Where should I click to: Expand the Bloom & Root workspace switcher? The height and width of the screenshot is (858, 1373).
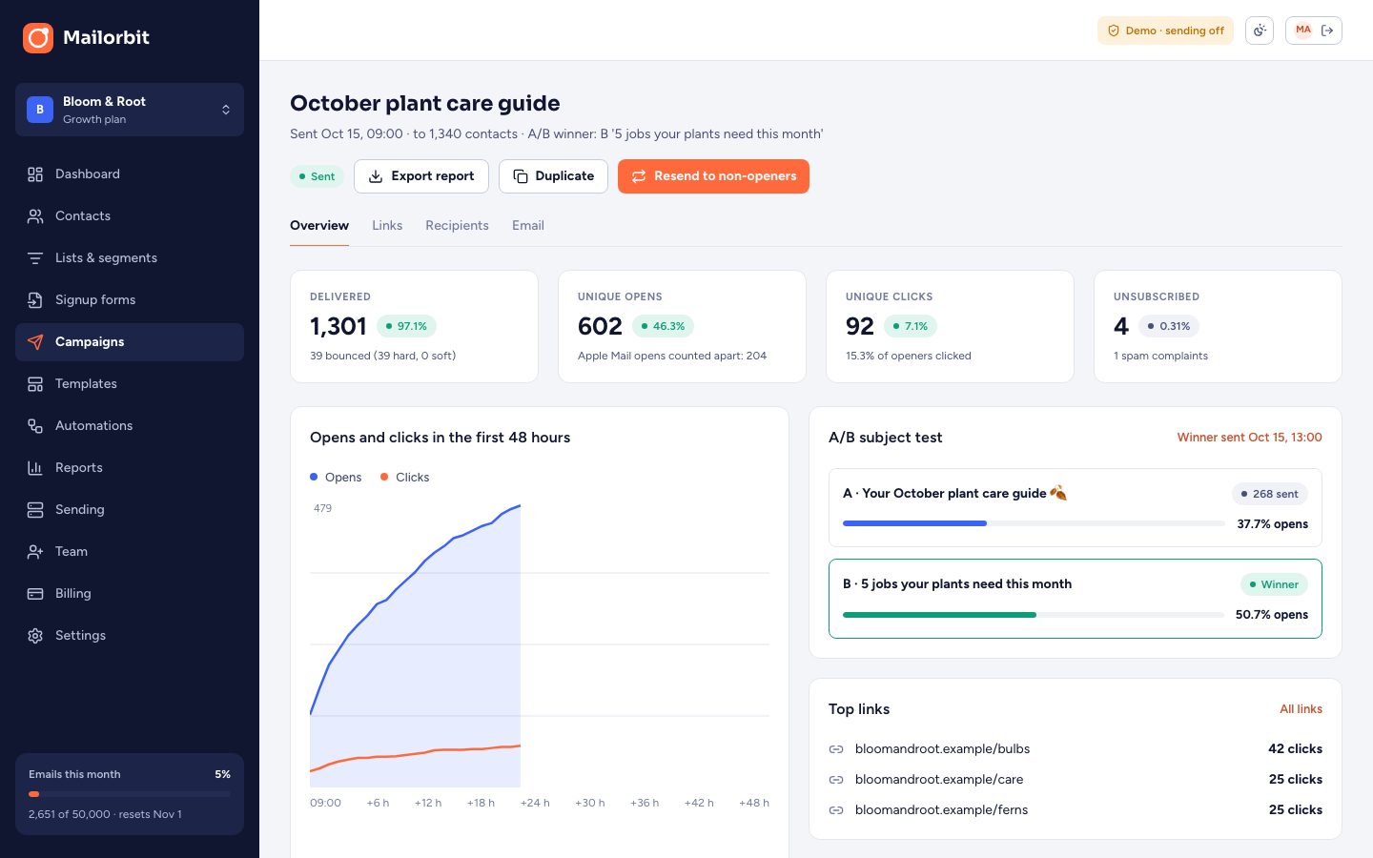(x=130, y=110)
